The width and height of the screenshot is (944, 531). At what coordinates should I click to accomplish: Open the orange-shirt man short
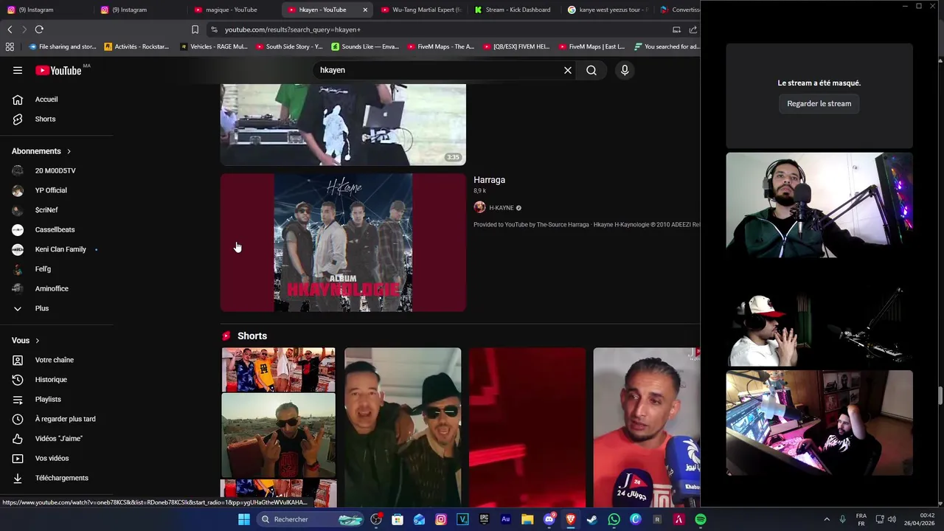point(647,428)
